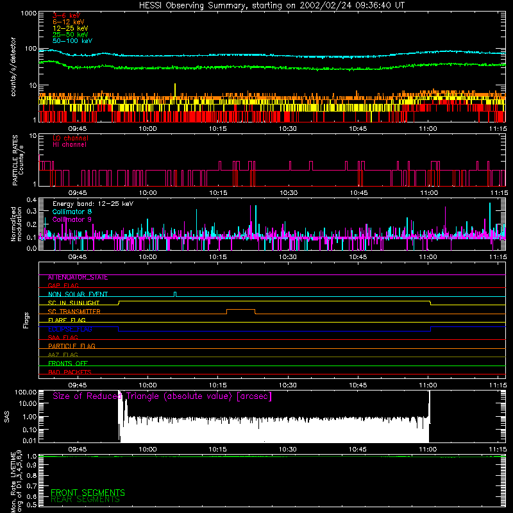Click the SAS axis label
This screenshot has width=513, height=513.
(x=7, y=417)
